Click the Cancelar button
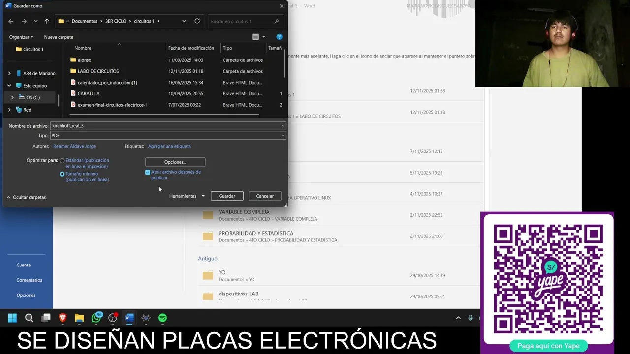 pyautogui.click(x=265, y=196)
